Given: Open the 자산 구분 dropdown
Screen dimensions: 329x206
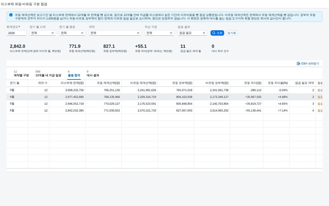Looking at the screenshot, I should tap(160, 33).
